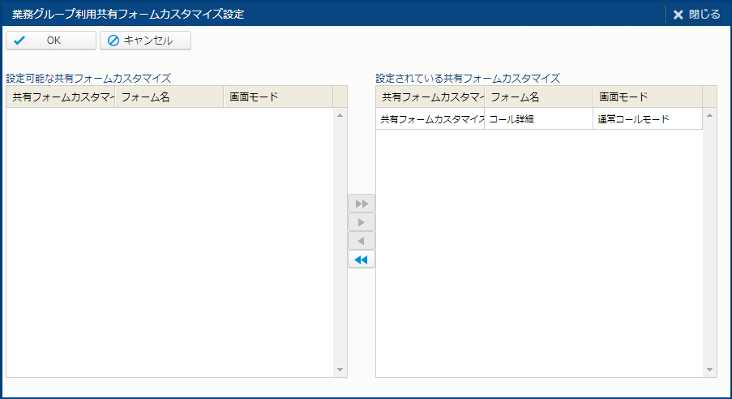Close the dialog with 閉じる
Screen dimensions: 732x399
coord(696,14)
